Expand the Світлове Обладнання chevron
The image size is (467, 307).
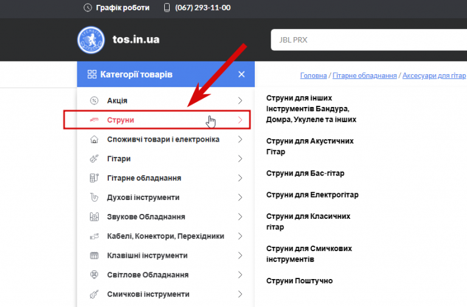pyautogui.click(x=240, y=275)
